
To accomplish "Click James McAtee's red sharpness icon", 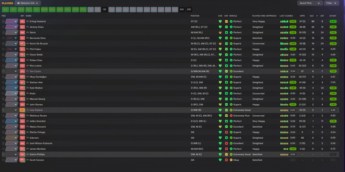I will tap(226, 149).
